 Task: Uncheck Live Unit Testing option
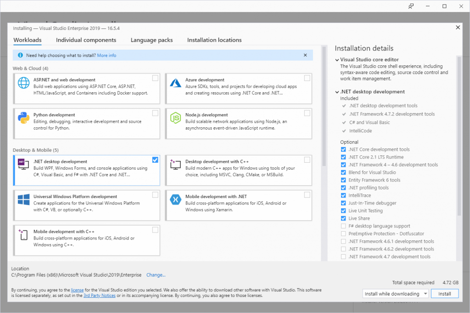(343, 211)
